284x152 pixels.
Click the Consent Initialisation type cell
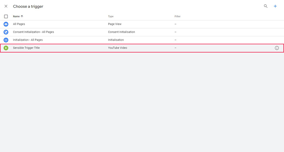(x=121, y=32)
